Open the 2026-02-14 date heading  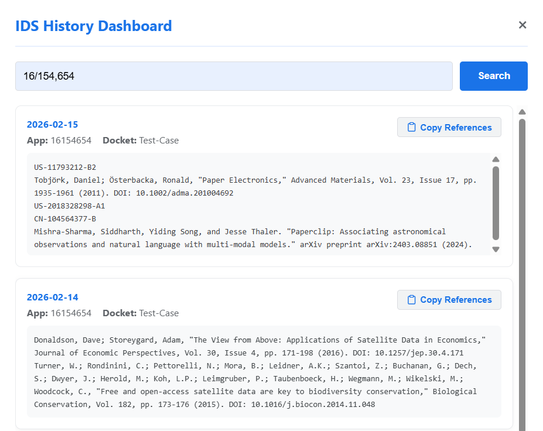pos(53,297)
